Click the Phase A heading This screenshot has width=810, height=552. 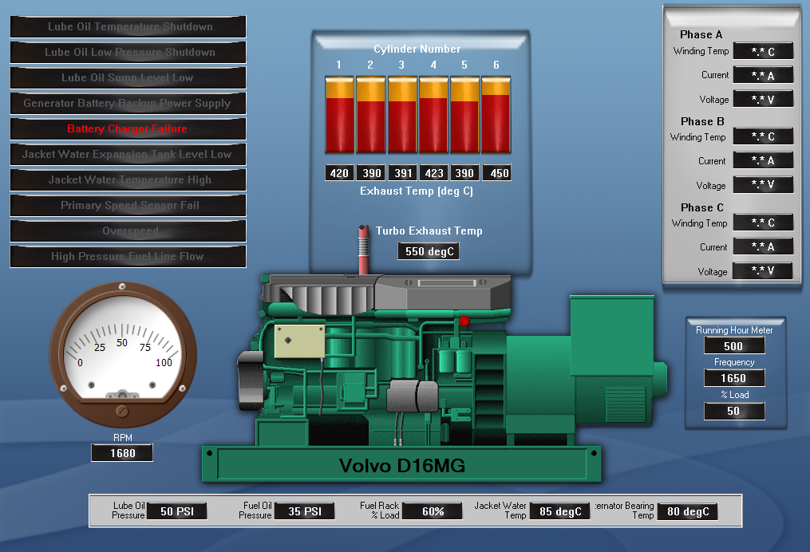(701, 34)
